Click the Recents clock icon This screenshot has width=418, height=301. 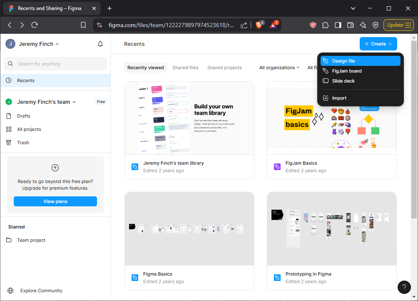click(9, 80)
